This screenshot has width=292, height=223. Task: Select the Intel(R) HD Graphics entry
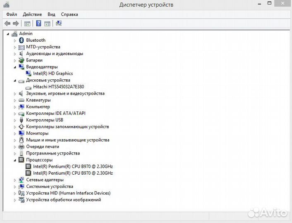tap(53, 74)
